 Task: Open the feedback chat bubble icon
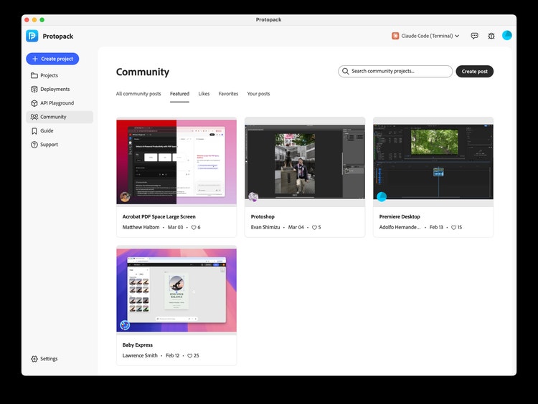[x=475, y=36]
